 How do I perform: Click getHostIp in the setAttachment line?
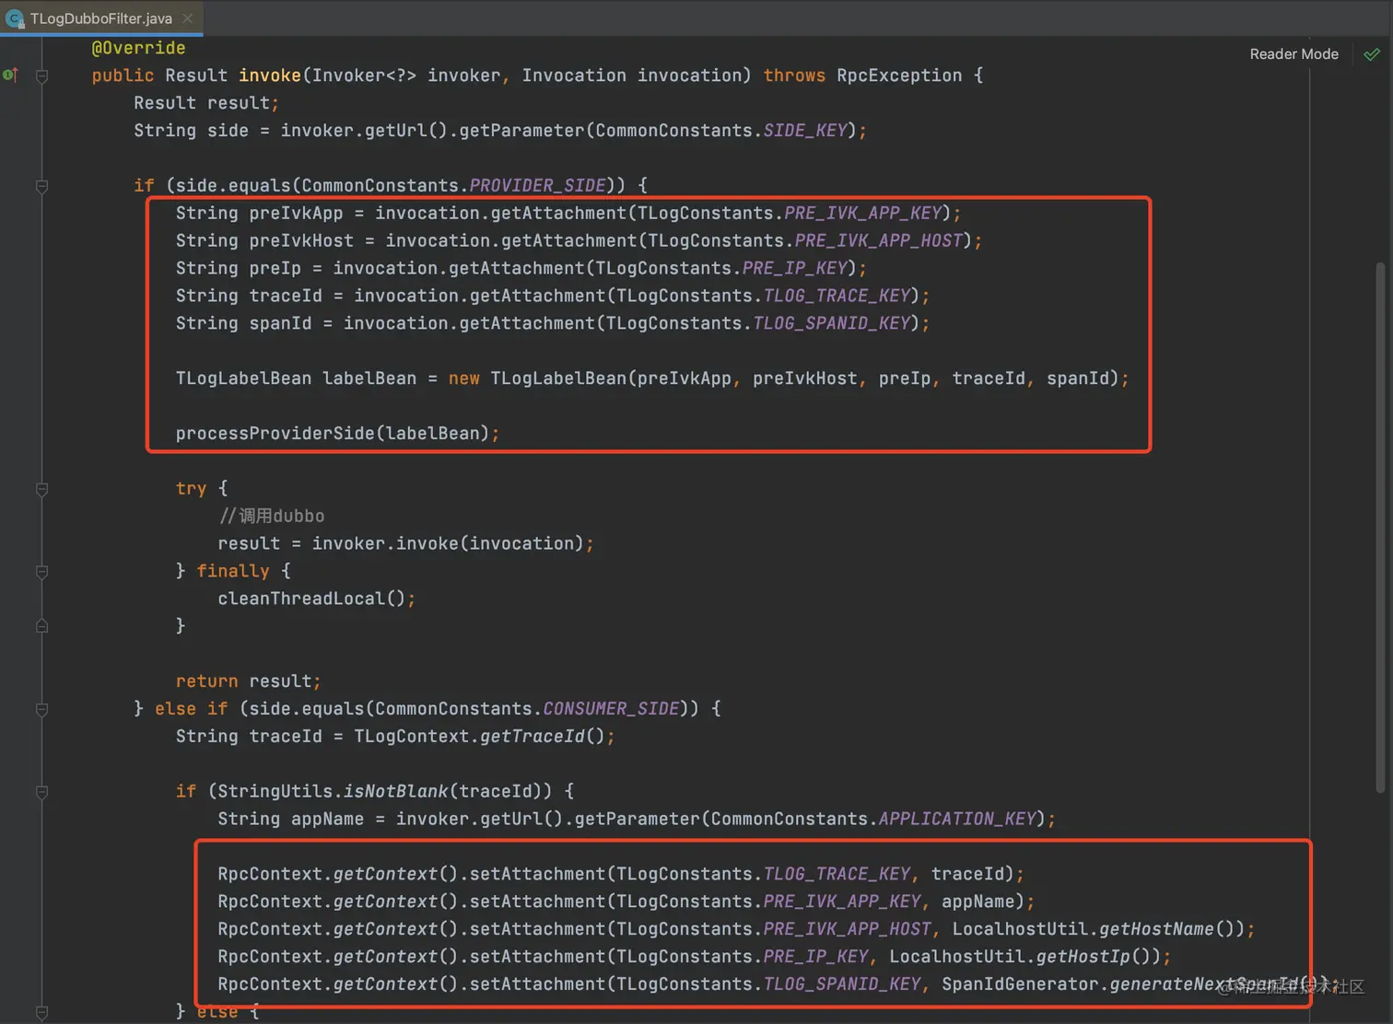click(1083, 957)
